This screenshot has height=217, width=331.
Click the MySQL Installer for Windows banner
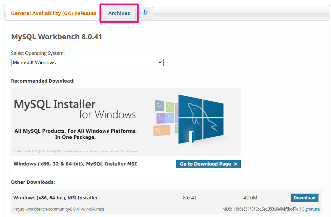(126, 122)
